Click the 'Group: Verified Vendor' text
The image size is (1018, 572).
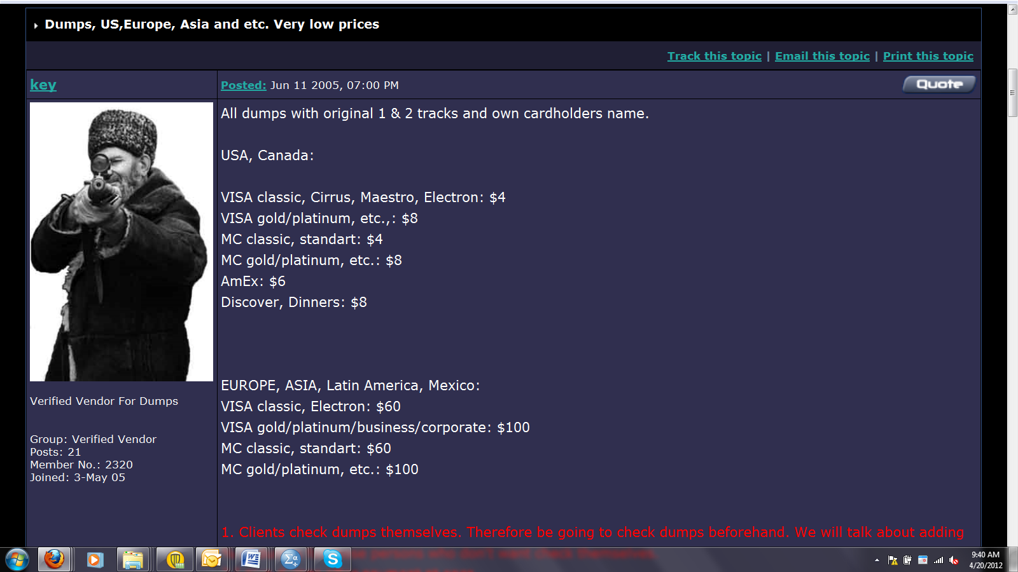click(x=93, y=439)
